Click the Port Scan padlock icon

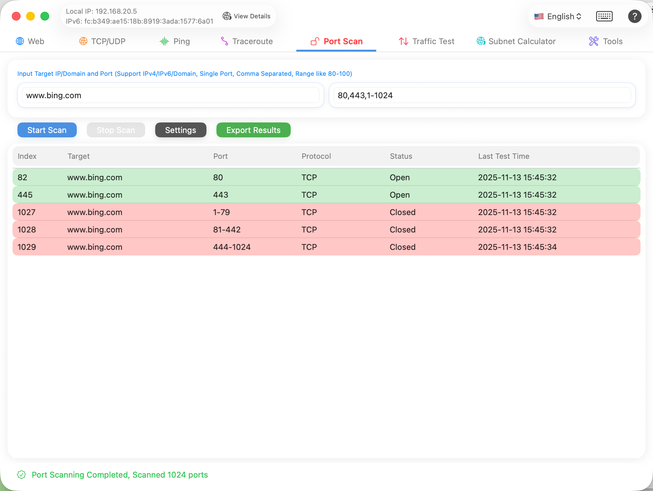click(315, 41)
